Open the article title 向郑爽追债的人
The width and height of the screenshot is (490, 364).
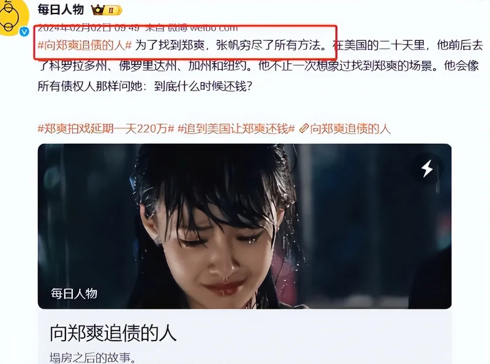[113, 333]
